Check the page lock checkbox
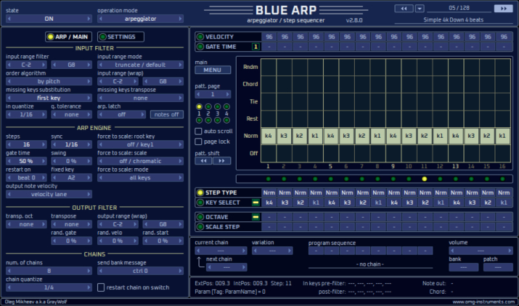519x306 pixels. [199, 142]
